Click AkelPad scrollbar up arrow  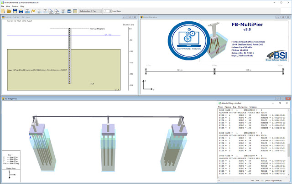tap(289, 110)
